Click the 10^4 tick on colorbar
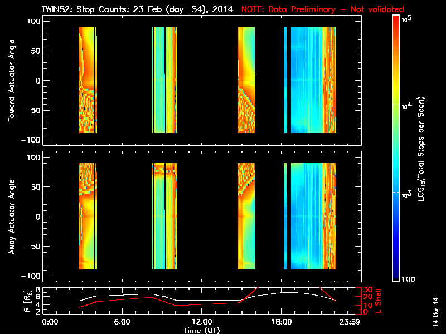446x334 pixels. pyautogui.click(x=407, y=106)
